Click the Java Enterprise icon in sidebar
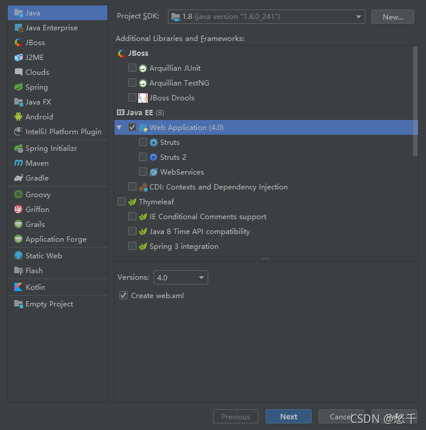The height and width of the screenshot is (430, 426). 18,28
